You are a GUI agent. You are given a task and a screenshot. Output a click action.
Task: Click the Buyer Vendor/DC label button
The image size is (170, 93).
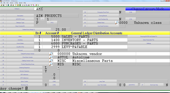(20, 26)
